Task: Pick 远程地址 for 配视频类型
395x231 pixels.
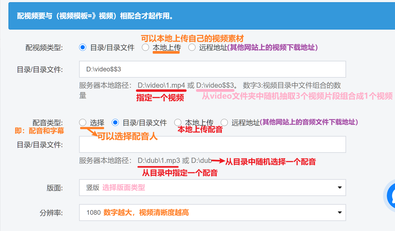Action: point(192,48)
